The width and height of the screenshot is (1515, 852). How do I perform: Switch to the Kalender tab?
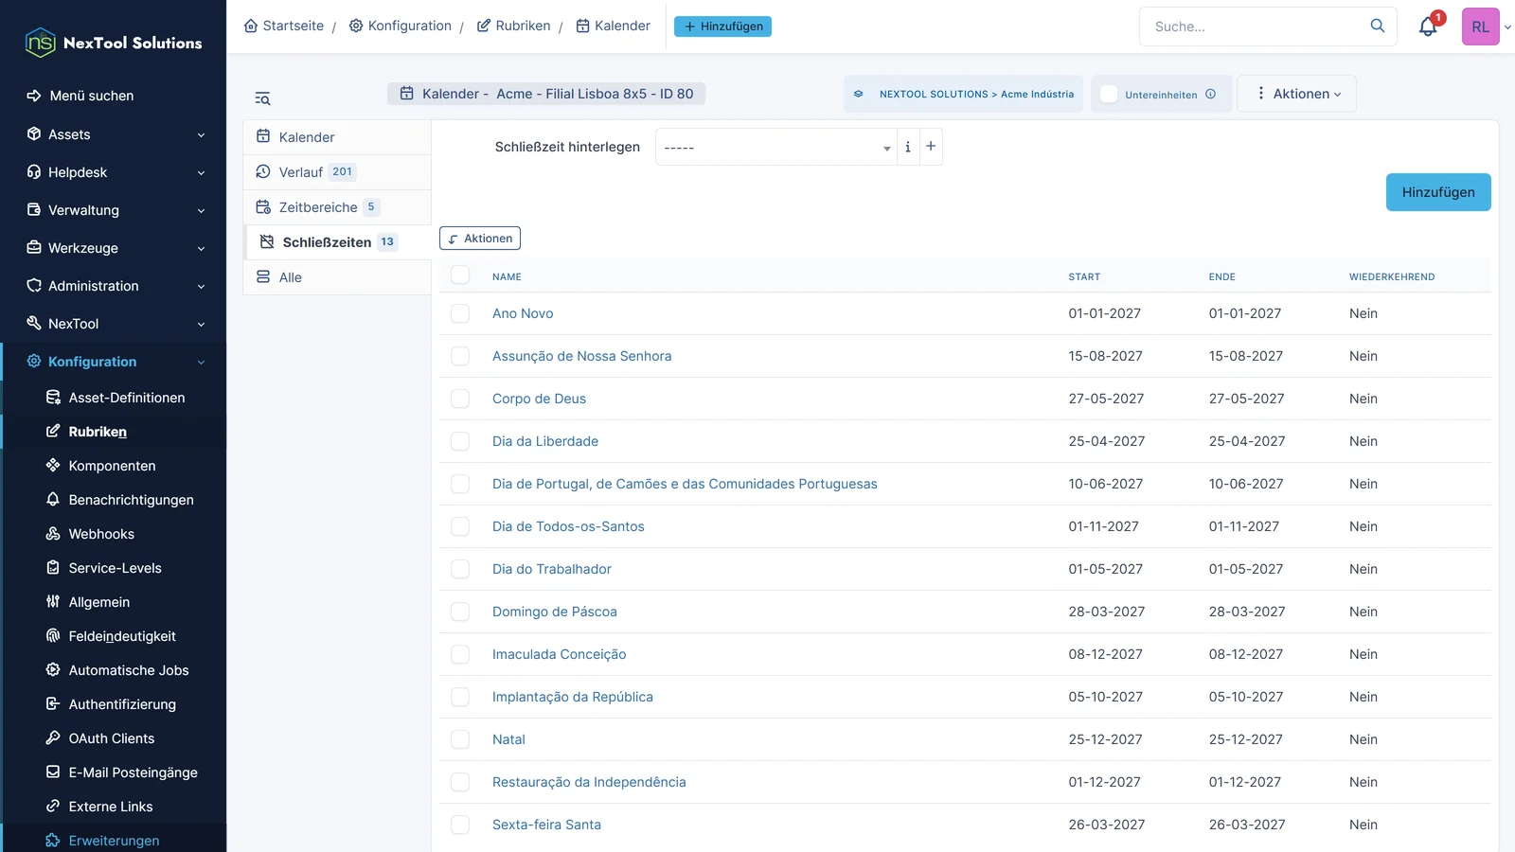337,137
